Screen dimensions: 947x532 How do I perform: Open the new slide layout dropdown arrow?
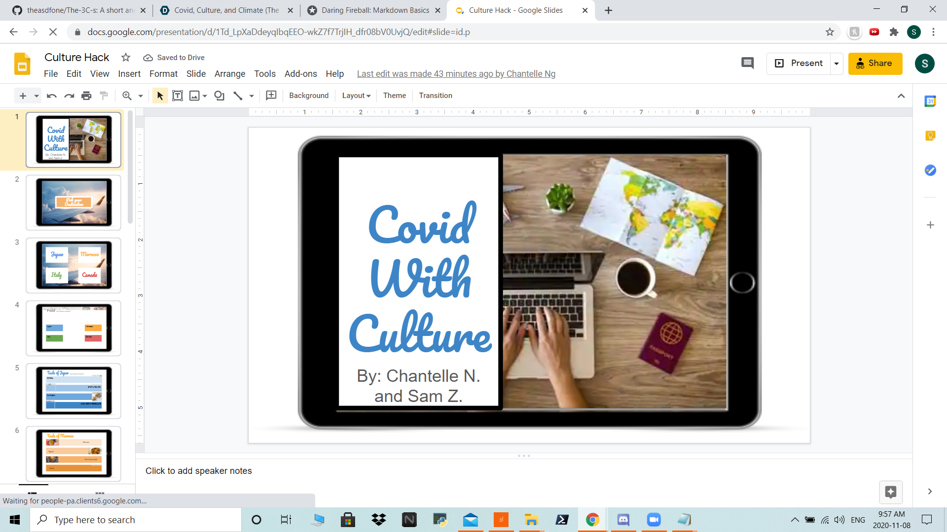click(36, 96)
